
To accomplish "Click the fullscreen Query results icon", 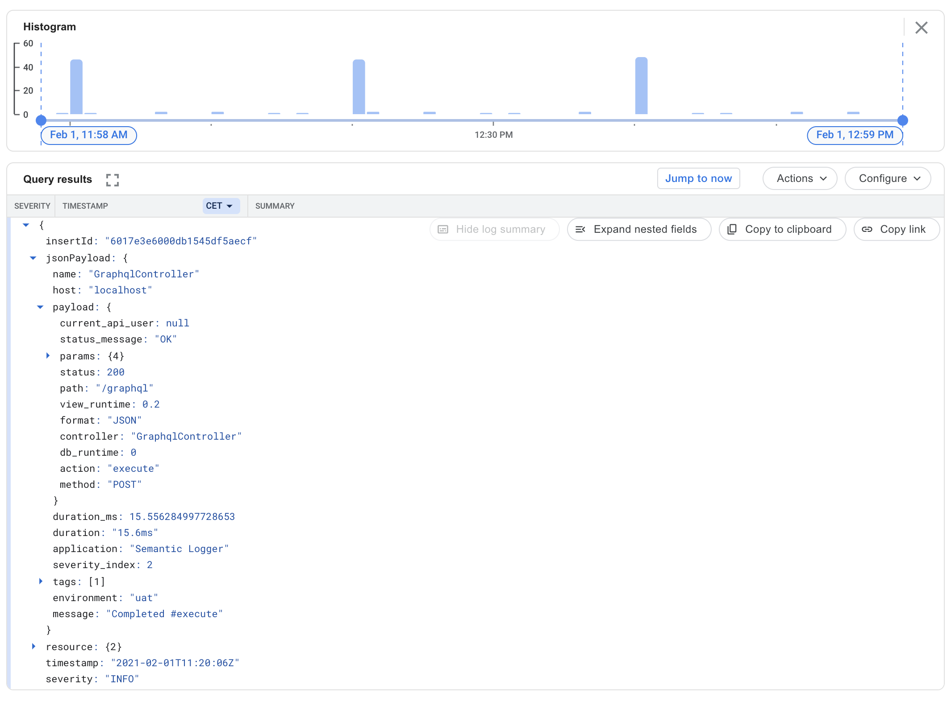I will tap(113, 180).
